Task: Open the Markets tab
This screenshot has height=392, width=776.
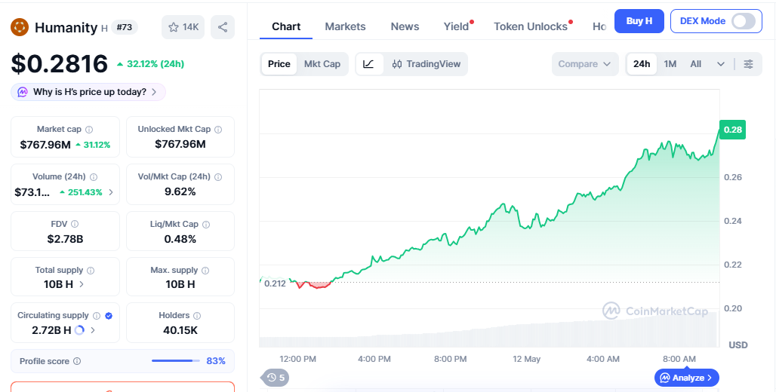Action: pos(346,26)
